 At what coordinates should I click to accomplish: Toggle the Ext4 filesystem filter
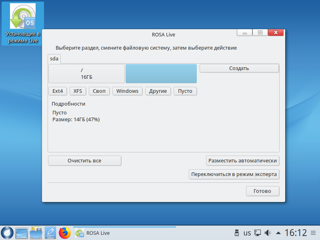tap(58, 91)
